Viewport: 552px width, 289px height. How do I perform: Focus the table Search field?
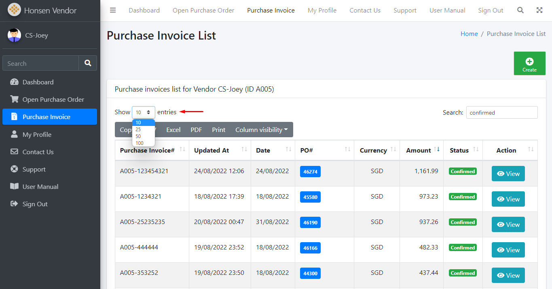pyautogui.click(x=501, y=113)
